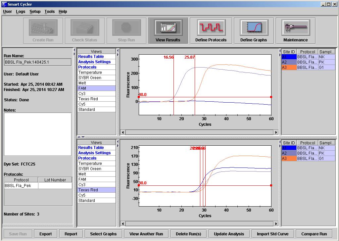The image size is (339, 241).
Task: Click the Texas Red graph scrollbar's right arrow
Action: click(x=276, y=224)
